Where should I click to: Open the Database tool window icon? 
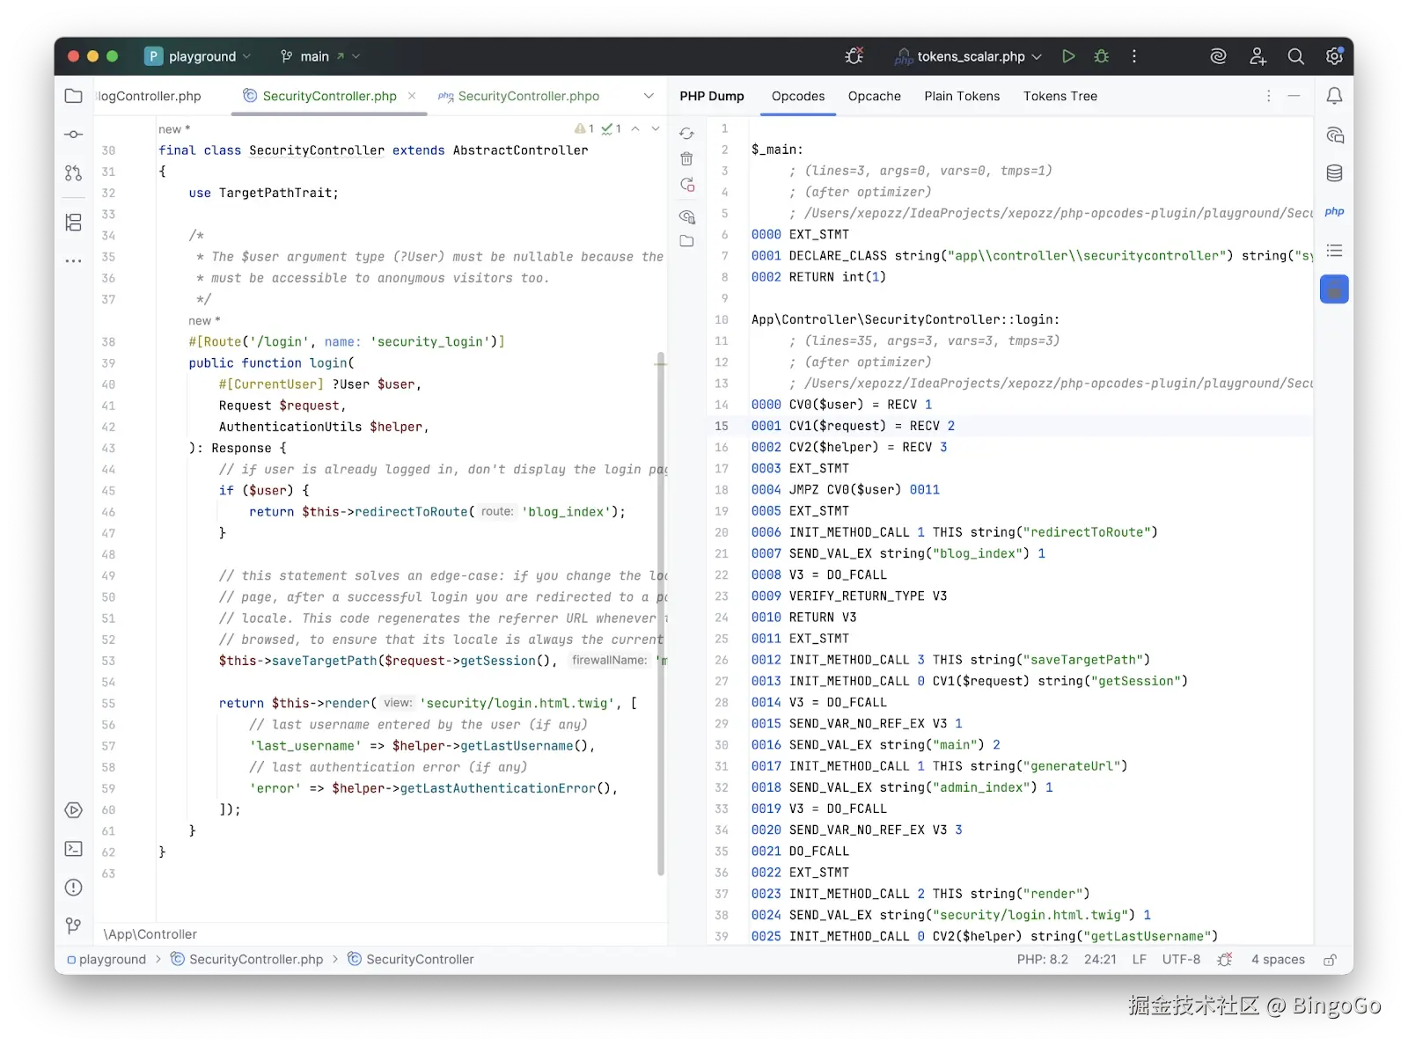pos(1334,173)
